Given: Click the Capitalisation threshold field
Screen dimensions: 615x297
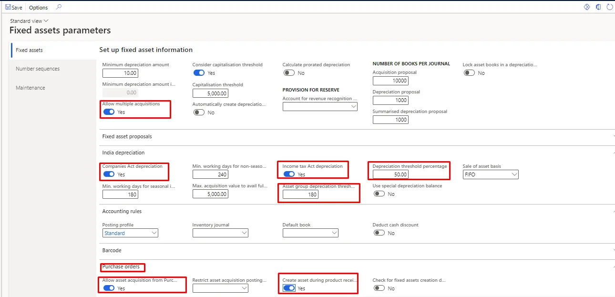Looking at the screenshot, I should point(210,93).
